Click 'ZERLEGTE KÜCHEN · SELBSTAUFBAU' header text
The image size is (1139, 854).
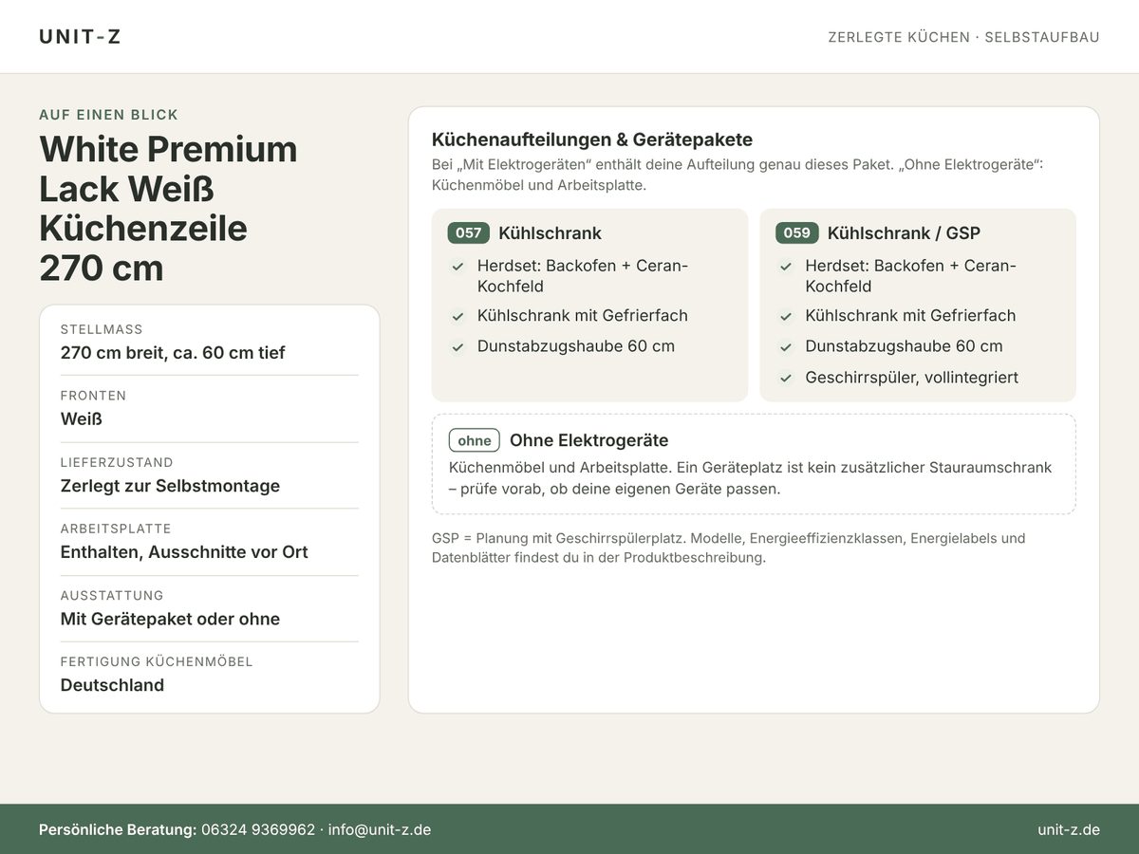(963, 37)
